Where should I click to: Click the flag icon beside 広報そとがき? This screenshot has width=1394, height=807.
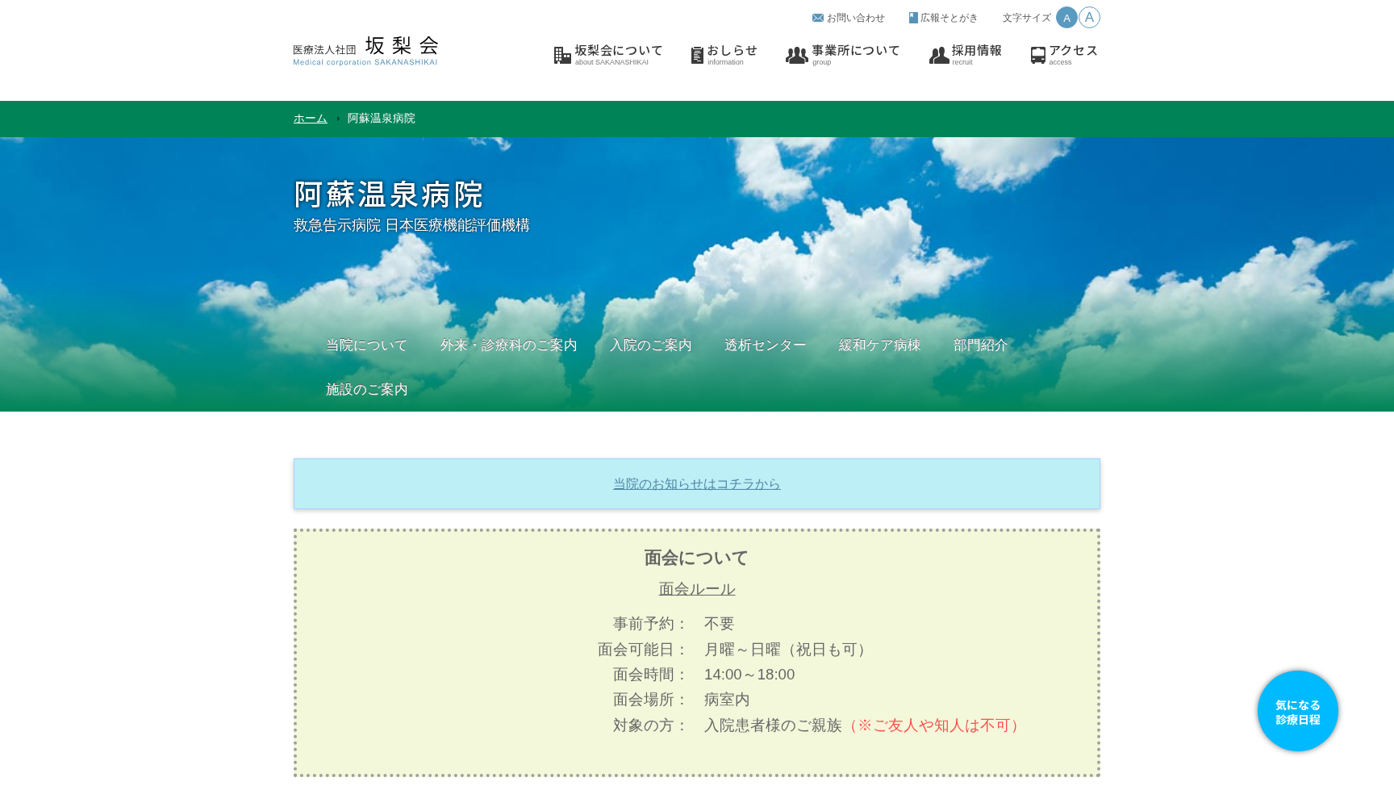point(912,17)
